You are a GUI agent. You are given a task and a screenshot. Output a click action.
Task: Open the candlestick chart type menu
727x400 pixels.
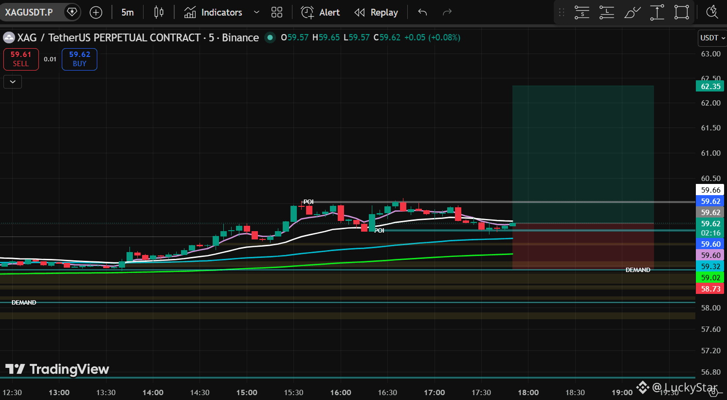pos(159,12)
